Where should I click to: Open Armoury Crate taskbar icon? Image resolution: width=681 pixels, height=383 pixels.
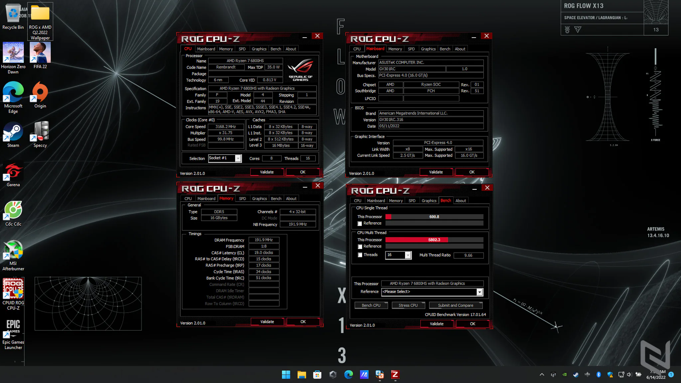333,375
